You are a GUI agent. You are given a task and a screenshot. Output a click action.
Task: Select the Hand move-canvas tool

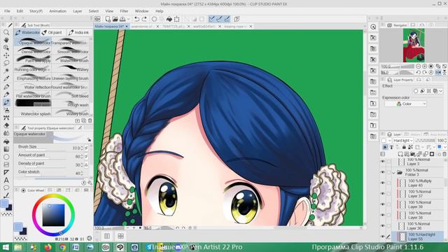tap(6, 40)
